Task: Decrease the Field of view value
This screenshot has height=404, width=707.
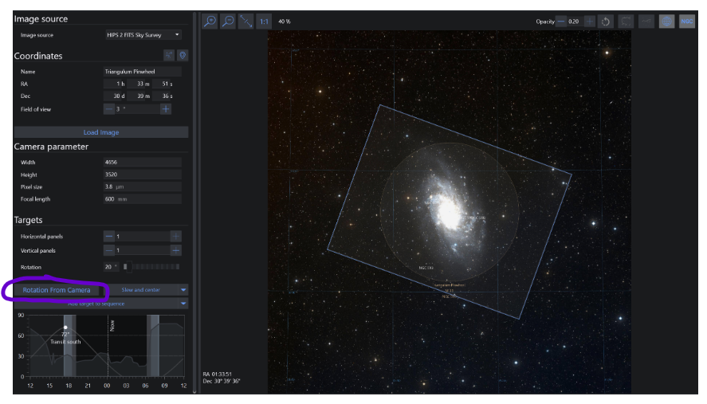Action: 108,109
